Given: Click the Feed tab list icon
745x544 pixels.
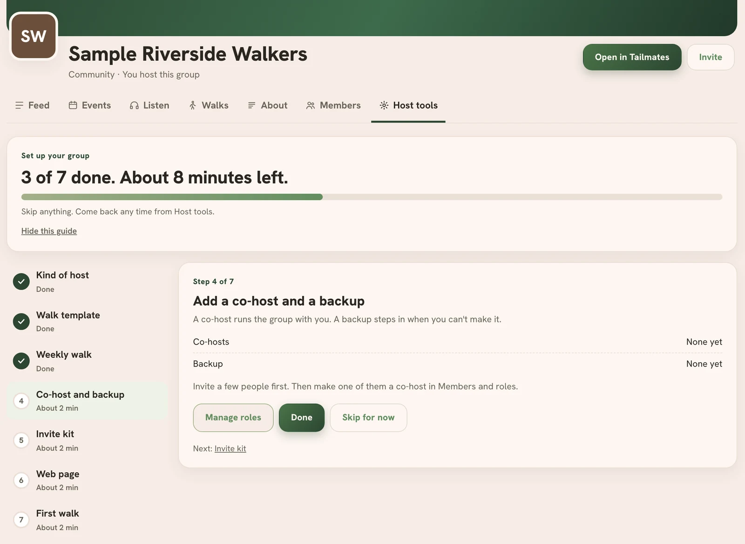Looking at the screenshot, I should (19, 105).
